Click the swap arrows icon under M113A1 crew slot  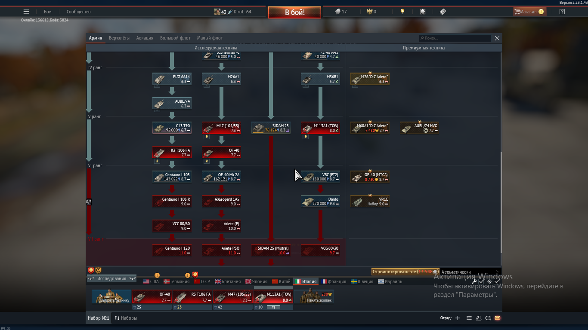pyautogui.click(x=273, y=307)
